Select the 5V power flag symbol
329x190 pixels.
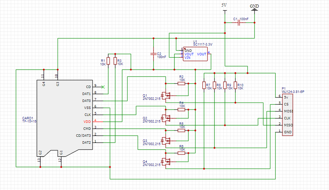(225, 8)
